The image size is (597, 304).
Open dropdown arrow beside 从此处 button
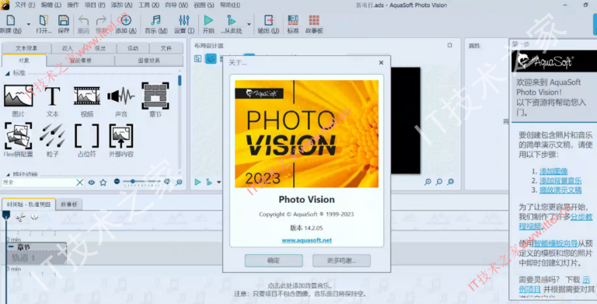pos(249,24)
